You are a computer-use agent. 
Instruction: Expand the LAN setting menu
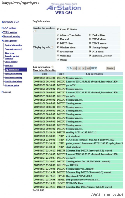(10, 28)
